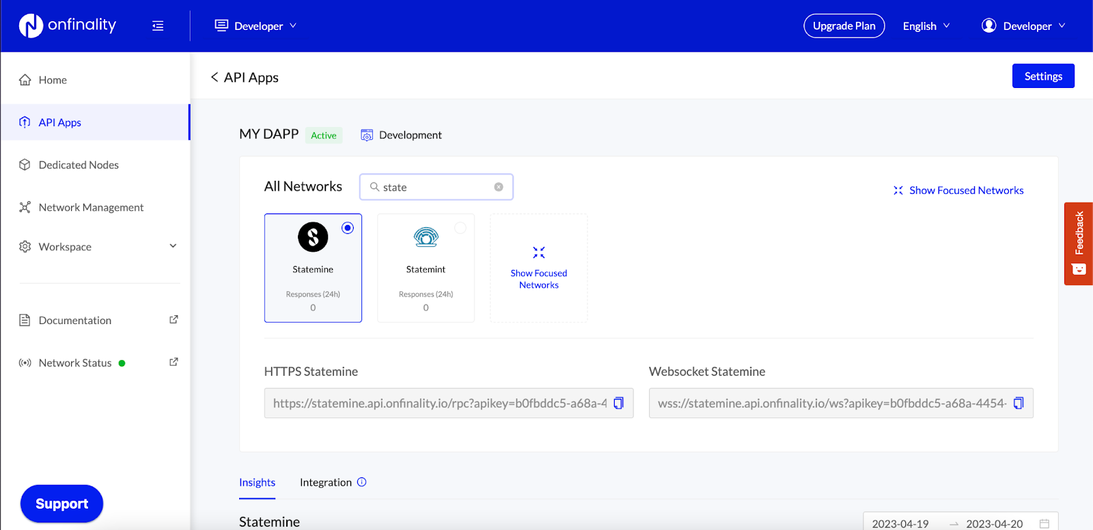Click Show Focused Networks link at top right
This screenshot has width=1093, height=530.
(958, 190)
